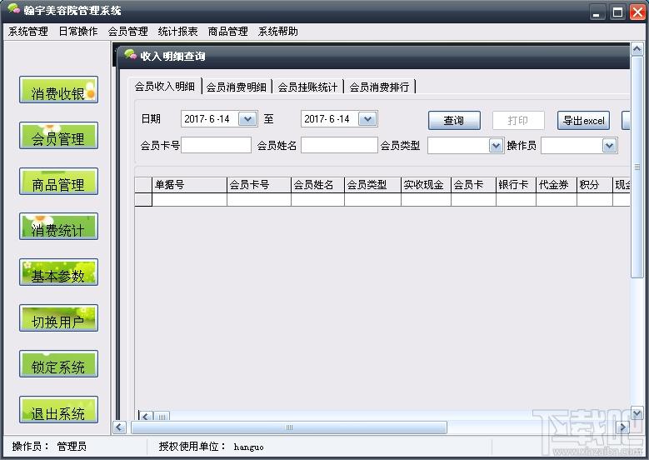Click the disabled 打印 button

click(518, 121)
